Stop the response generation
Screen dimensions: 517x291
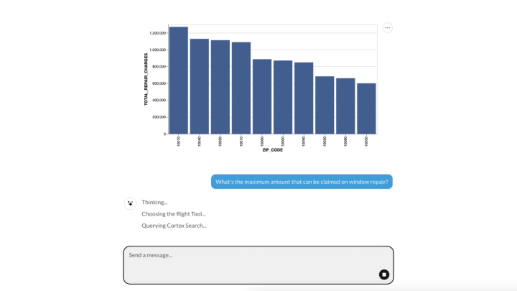[383, 274]
